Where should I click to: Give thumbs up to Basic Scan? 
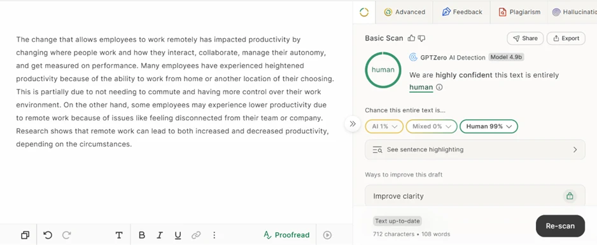(x=412, y=38)
